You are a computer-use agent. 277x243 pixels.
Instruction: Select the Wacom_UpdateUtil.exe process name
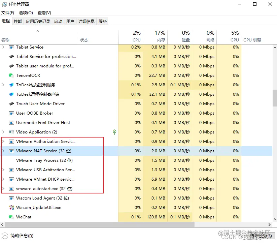click(x=39, y=208)
